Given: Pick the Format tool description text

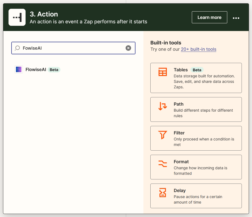Looking at the screenshot, I should coord(200,171).
